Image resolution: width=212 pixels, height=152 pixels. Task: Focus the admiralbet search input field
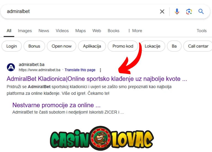pos(81,12)
